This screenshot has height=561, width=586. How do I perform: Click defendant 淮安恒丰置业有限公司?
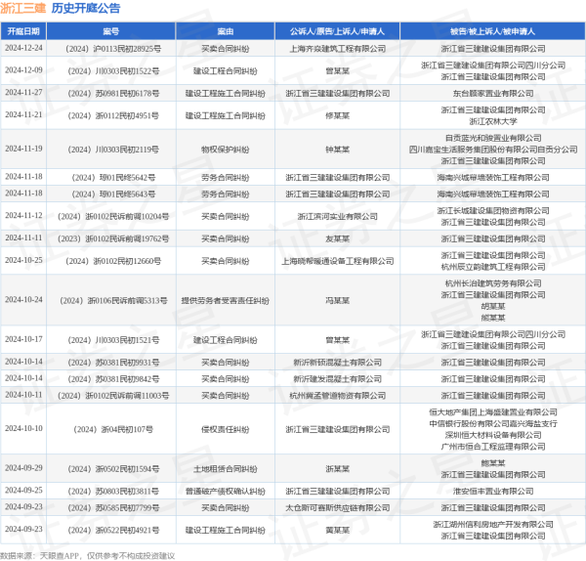(493, 491)
